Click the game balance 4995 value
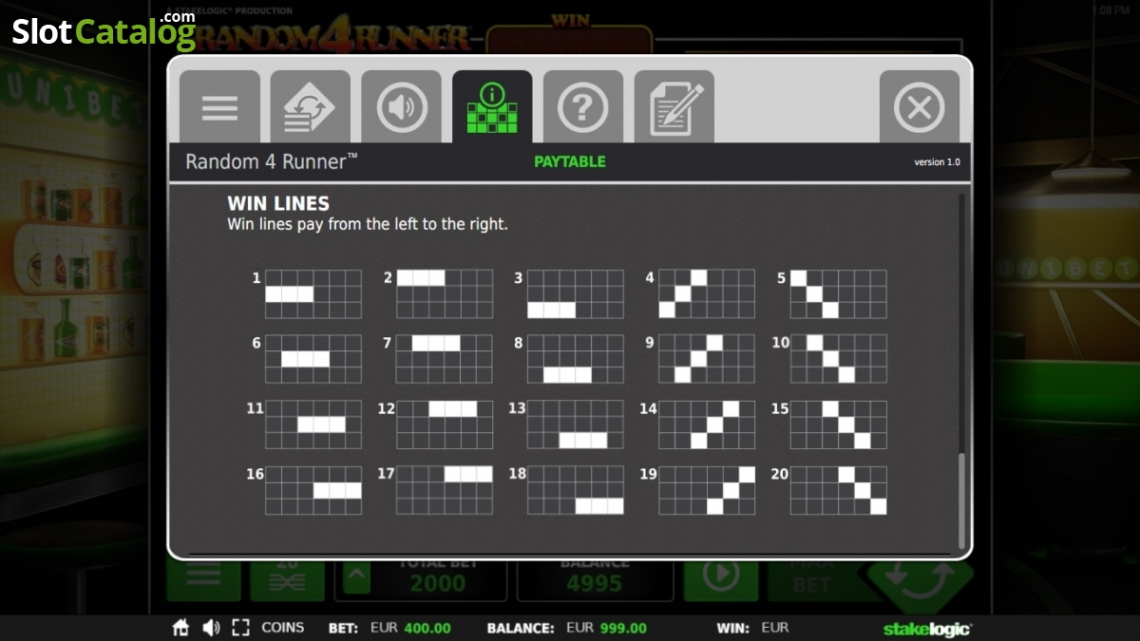 pyautogui.click(x=595, y=582)
